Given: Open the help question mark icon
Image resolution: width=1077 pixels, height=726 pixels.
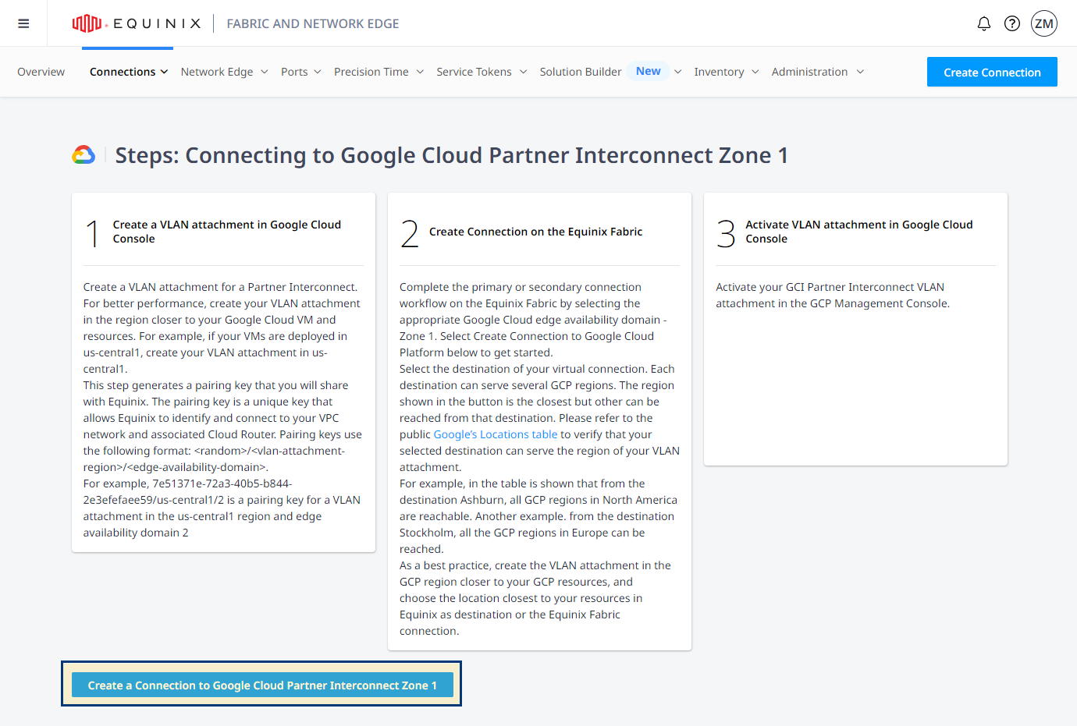Looking at the screenshot, I should click(x=1012, y=23).
